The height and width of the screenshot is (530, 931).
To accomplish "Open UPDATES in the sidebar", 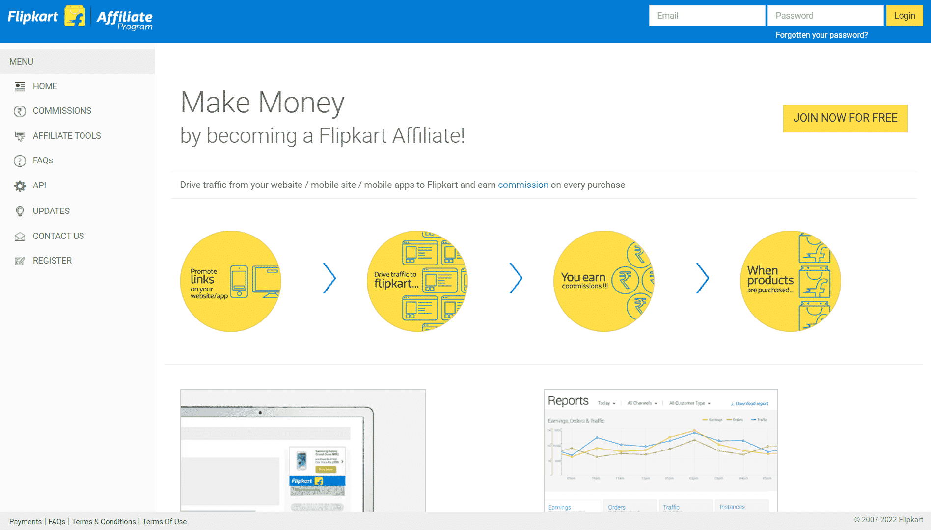I will pos(51,211).
